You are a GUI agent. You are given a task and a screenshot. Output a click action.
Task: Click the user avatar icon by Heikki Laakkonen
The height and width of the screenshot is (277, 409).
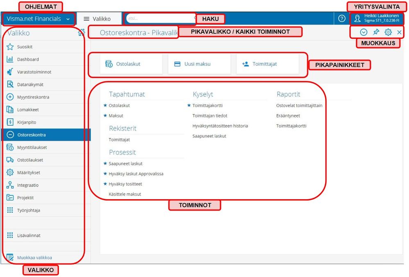357,18
